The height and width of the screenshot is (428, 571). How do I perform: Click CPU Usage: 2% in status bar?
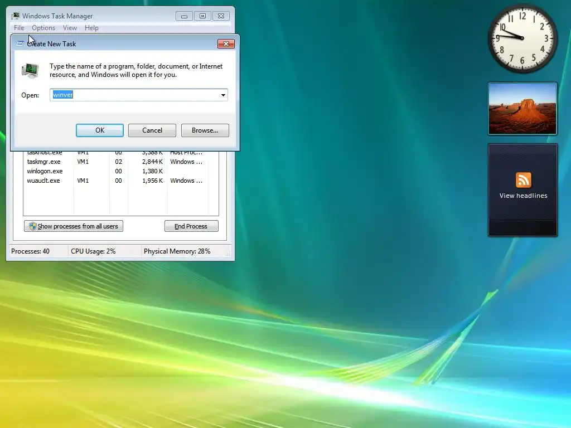click(x=93, y=251)
